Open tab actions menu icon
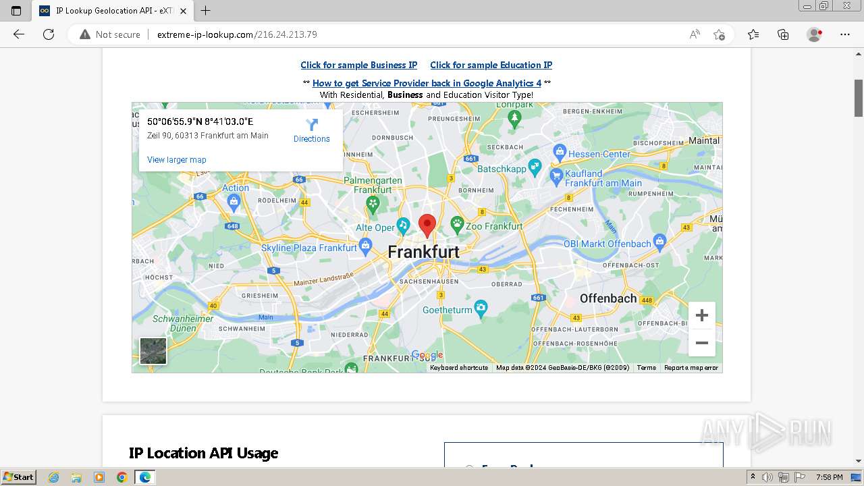The width and height of the screenshot is (864, 486). (x=16, y=11)
